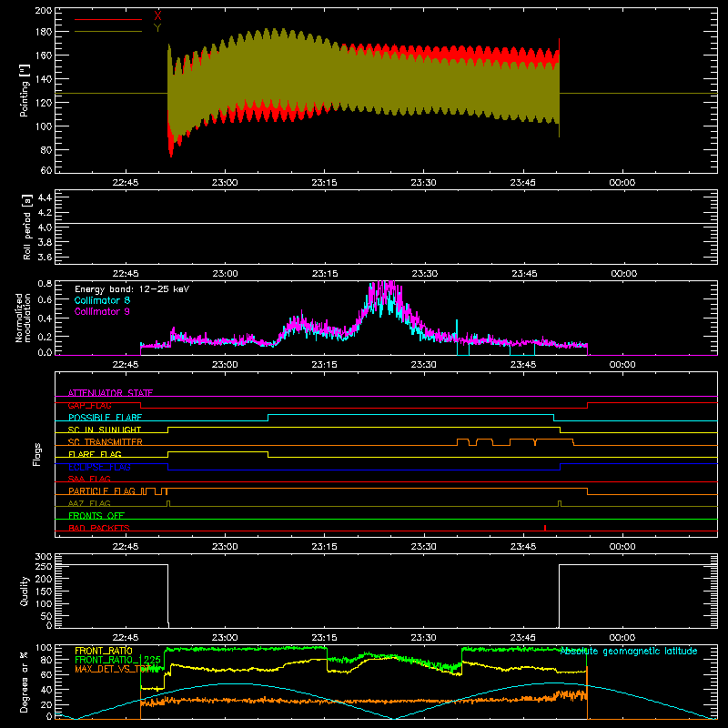
Task: Select the SC_IN_SUNLIGHT label
Action: [x=105, y=430]
